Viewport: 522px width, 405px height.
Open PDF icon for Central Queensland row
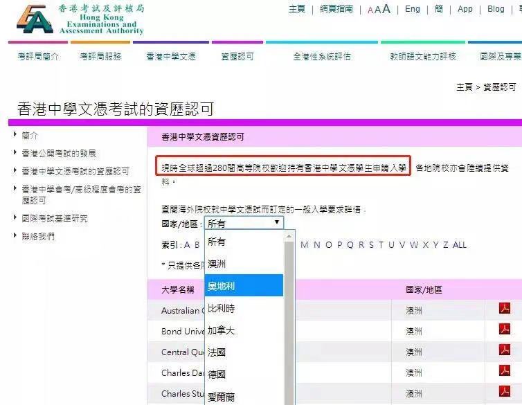(505, 351)
